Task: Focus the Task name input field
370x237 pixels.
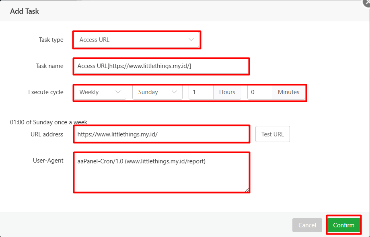Action: [161, 66]
